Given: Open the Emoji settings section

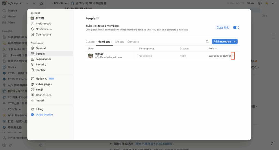Looking at the screenshot, I should tap(39, 89).
